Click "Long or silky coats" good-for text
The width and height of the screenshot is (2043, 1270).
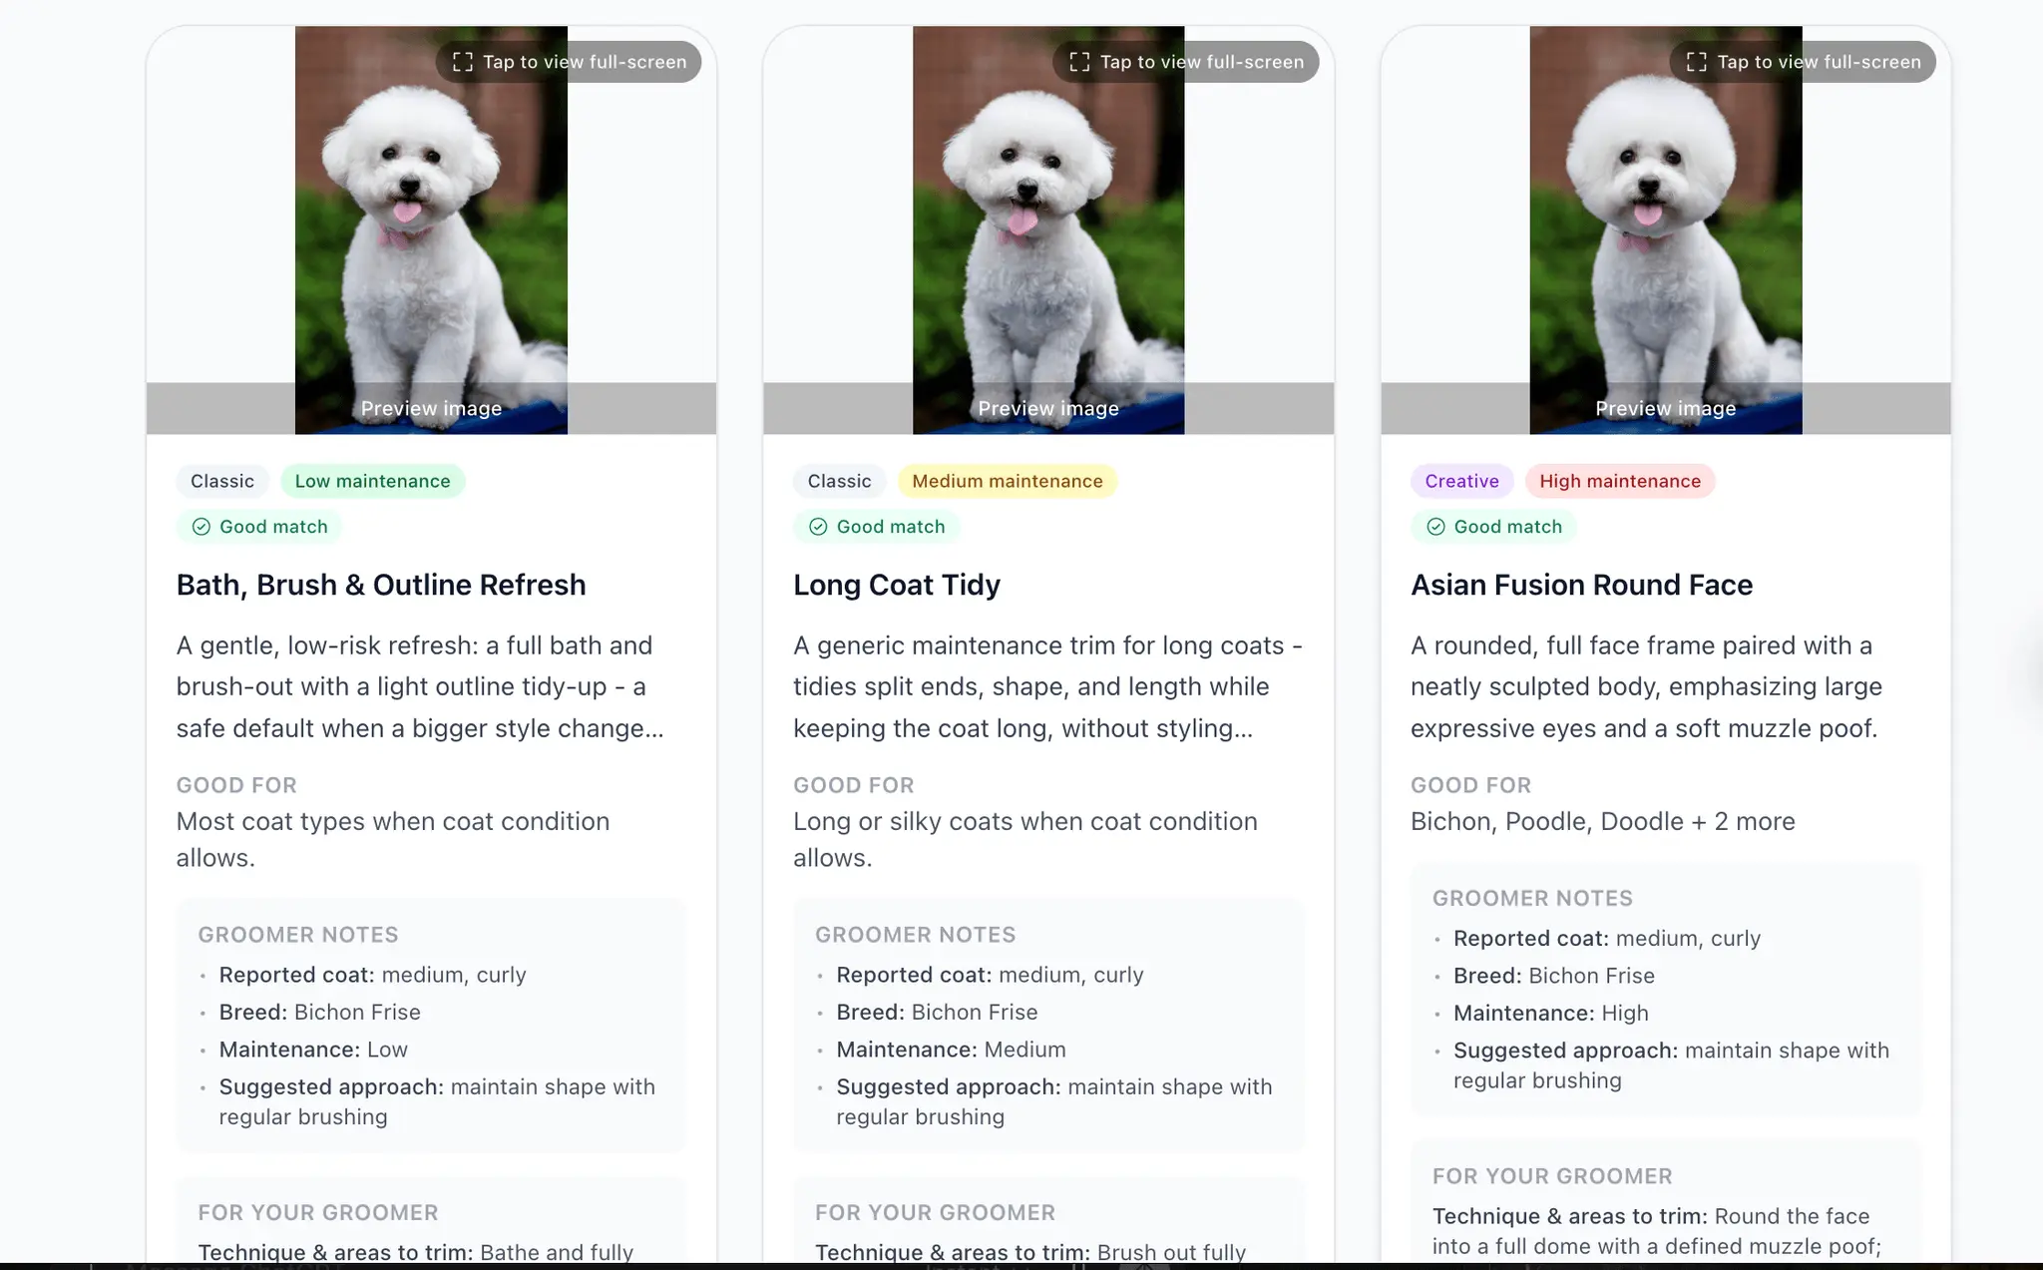pos(1025,839)
